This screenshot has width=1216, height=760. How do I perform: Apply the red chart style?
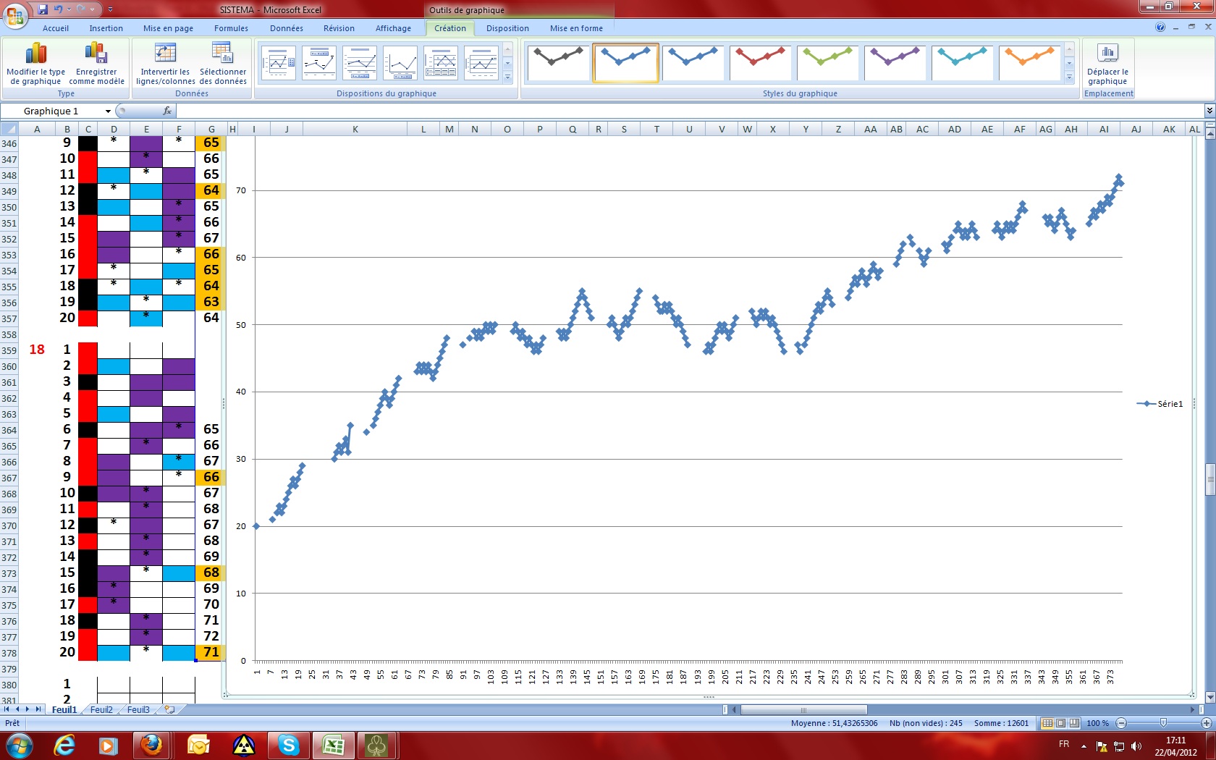(760, 62)
